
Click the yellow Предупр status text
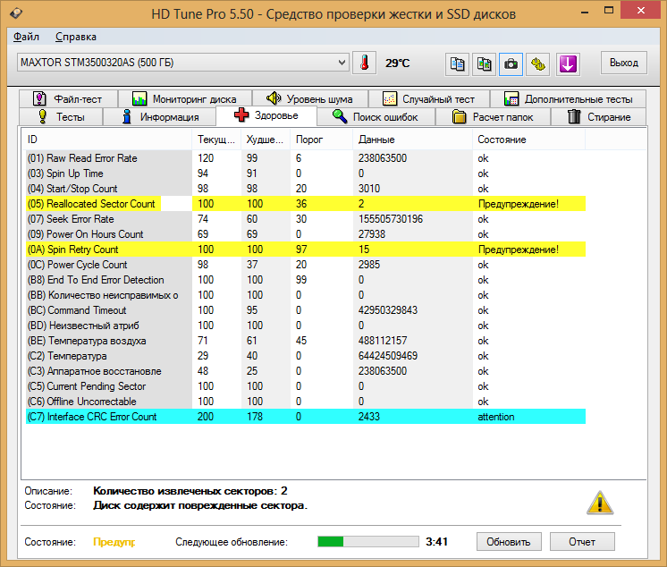point(114,542)
